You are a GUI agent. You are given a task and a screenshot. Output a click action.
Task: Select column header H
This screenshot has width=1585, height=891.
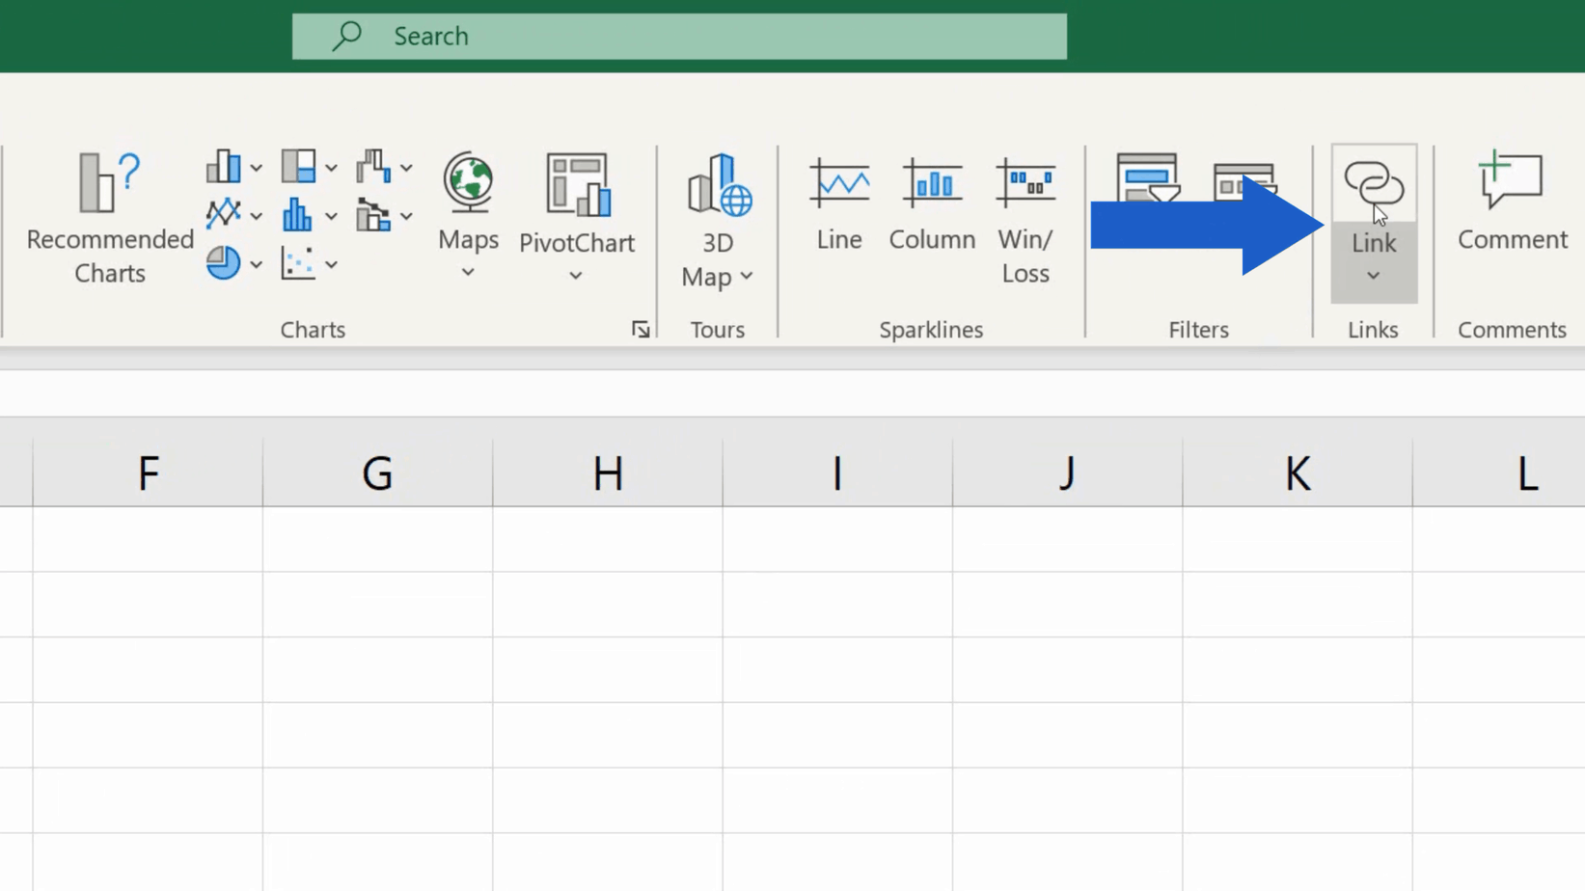tap(607, 472)
